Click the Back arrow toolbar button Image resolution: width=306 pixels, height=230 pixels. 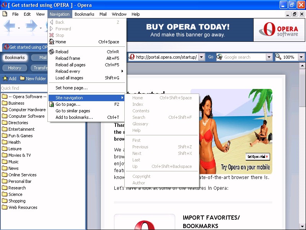click(10, 27)
